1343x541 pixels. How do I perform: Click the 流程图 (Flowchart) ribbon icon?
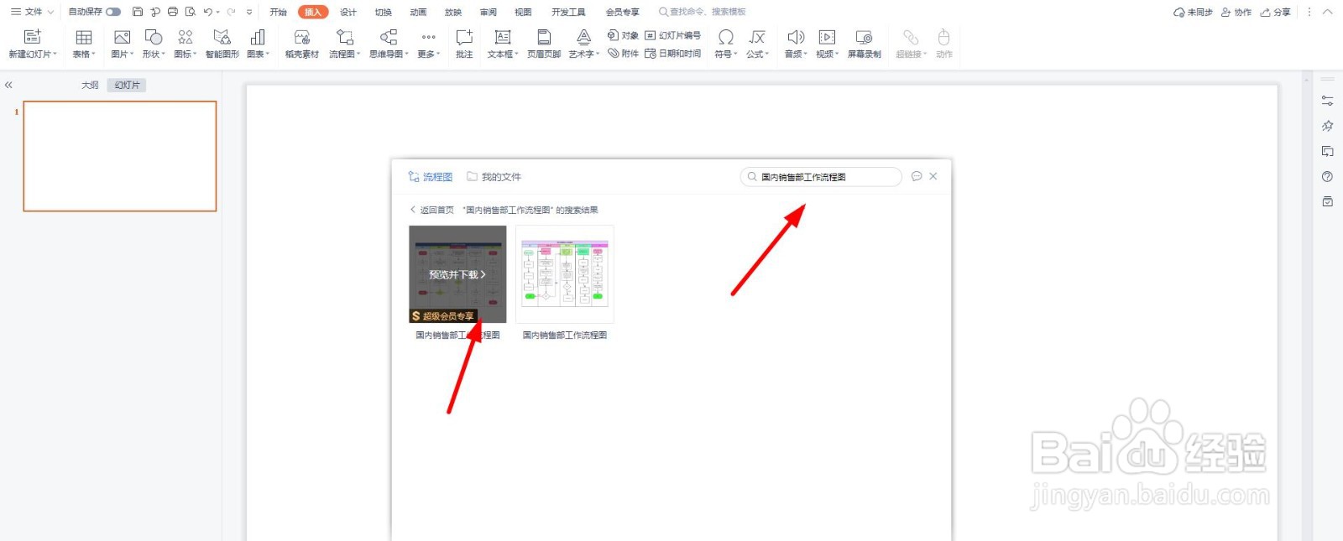[x=344, y=37]
